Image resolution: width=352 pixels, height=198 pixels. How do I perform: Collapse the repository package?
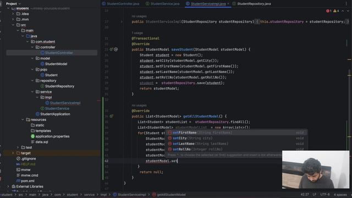point(32,81)
